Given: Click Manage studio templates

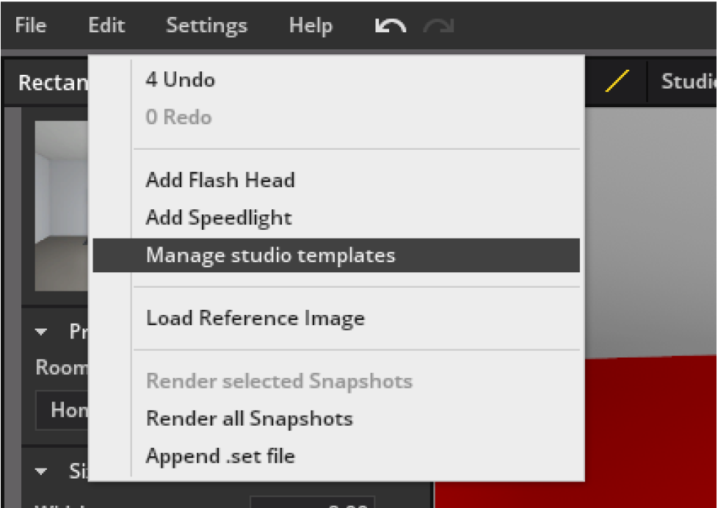Looking at the screenshot, I should point(270,255).
